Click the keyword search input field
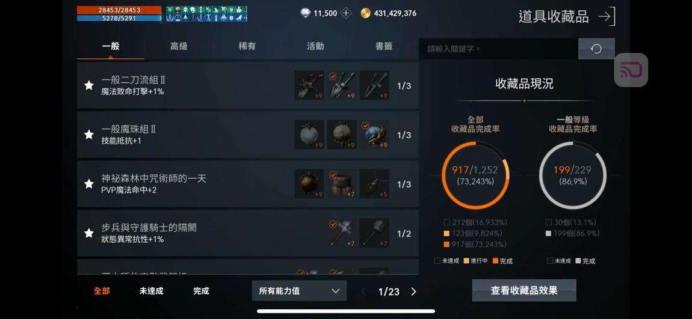Viewport: 692px width, 319px height. point(498,49)
